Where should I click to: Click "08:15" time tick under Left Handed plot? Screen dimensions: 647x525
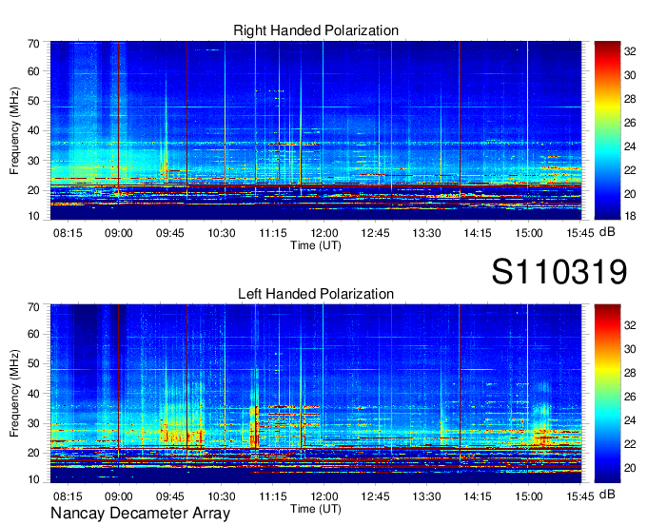(68, 496)
